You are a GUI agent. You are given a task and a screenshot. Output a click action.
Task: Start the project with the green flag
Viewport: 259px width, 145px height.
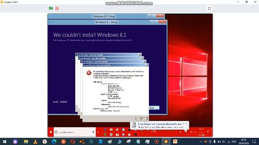[51, 8]
